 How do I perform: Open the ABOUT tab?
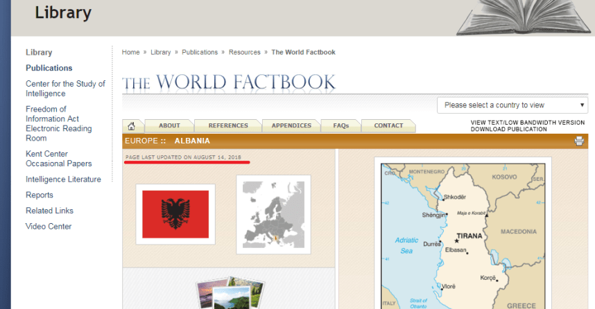click(x=169, y=126)
